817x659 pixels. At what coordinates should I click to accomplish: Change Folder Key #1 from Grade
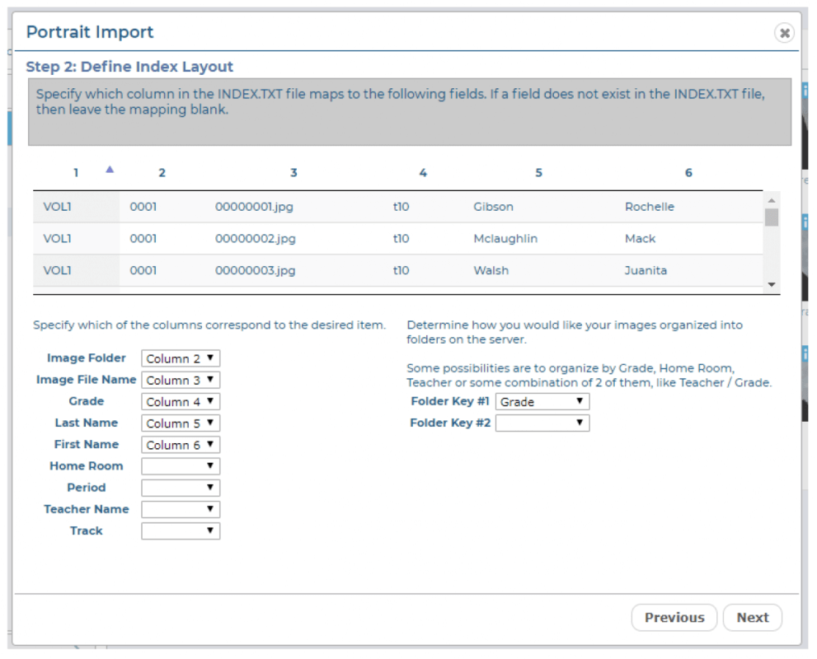(542, 402)
